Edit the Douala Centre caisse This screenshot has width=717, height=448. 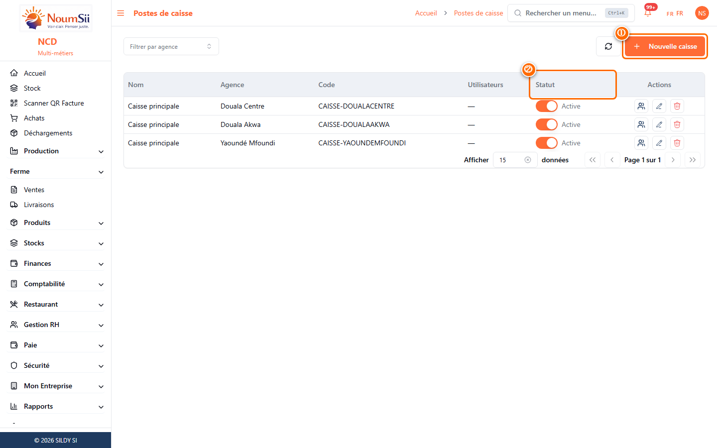[659, 106]
